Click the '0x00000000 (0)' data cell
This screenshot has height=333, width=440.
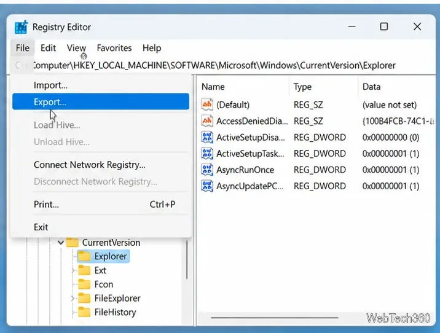391,137
